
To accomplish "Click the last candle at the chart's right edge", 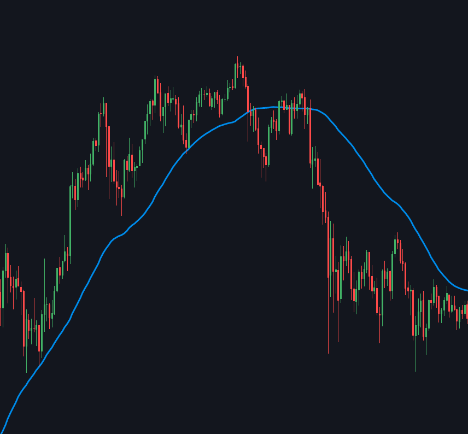I will pyautogui.click(x=466, y=312).
